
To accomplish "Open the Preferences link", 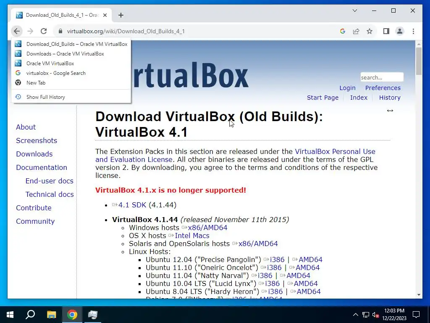I will click(x=383, y=88).
